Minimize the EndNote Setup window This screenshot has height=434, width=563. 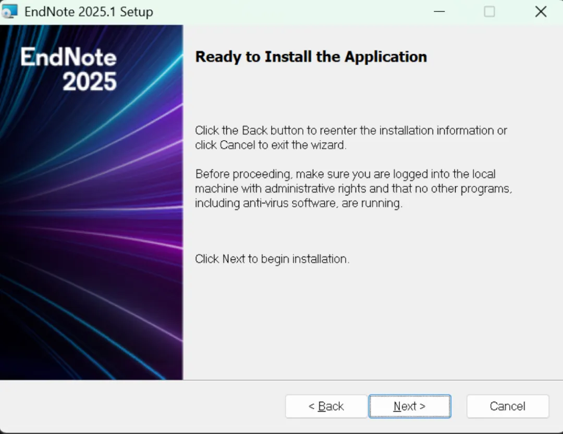point(439,11)
